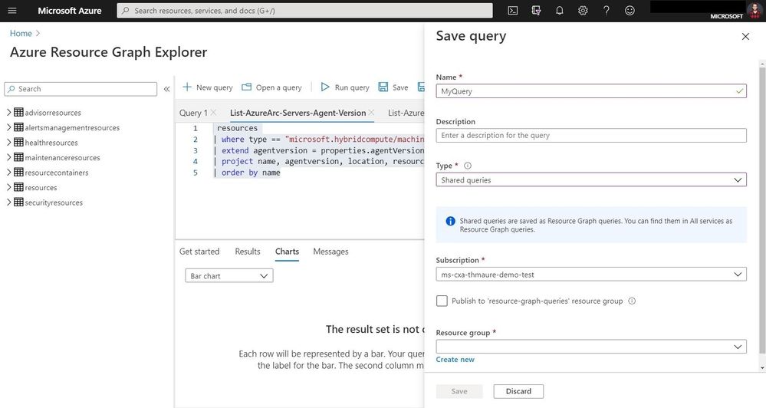Click the tables Search box in sidebar
This screenshot has height=408, width=766.
click(x=81, y=89)
